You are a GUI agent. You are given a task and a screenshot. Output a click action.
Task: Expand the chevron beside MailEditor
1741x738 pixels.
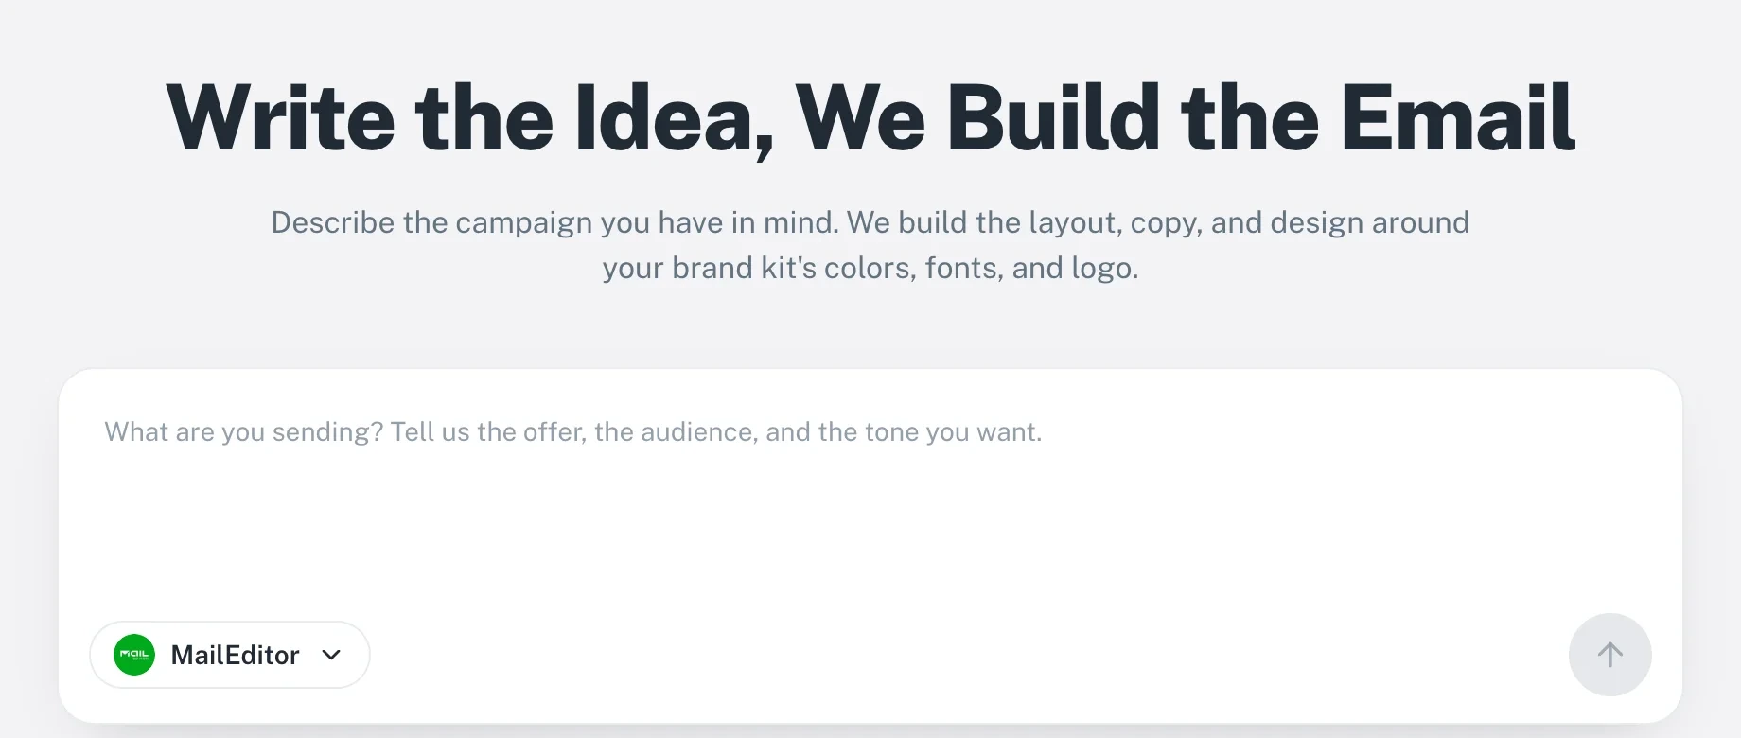[331, 655]
